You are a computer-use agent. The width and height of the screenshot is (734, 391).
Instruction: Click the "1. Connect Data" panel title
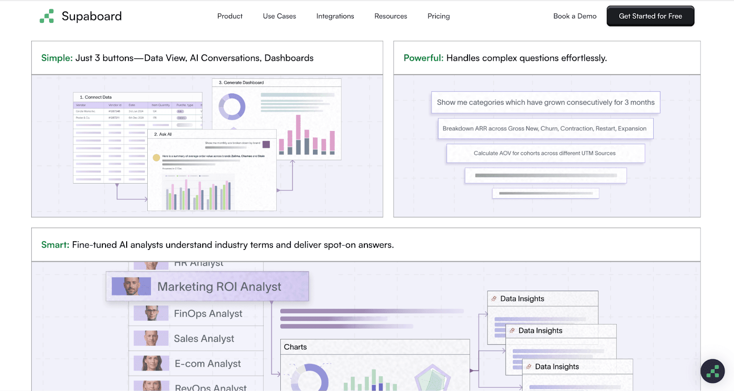96,97
